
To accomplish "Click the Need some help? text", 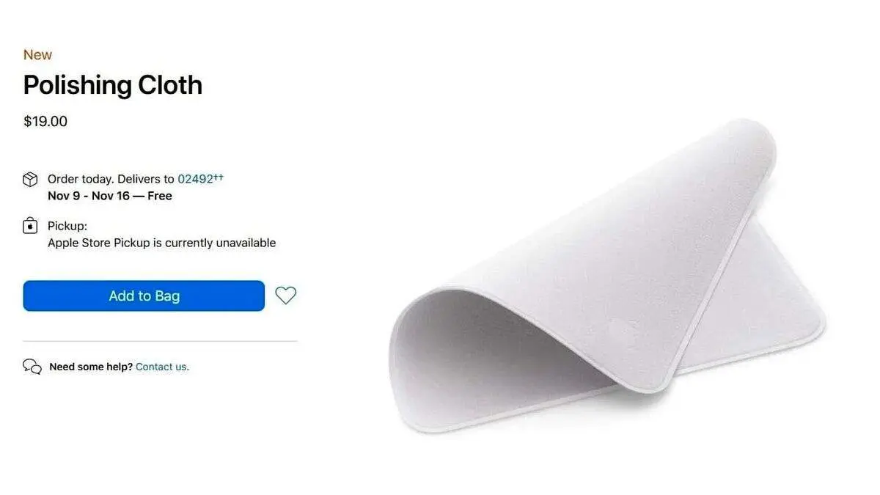I will pyautogui.click(x=91, y=367).
